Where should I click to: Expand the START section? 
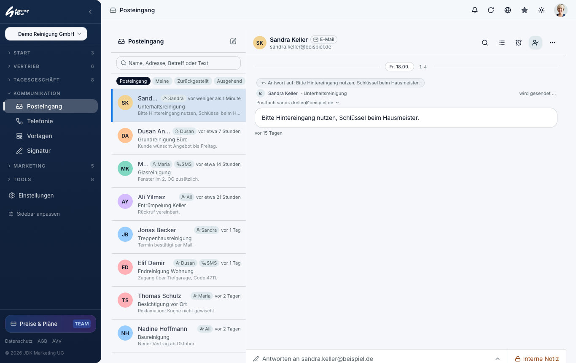(51, 53)
